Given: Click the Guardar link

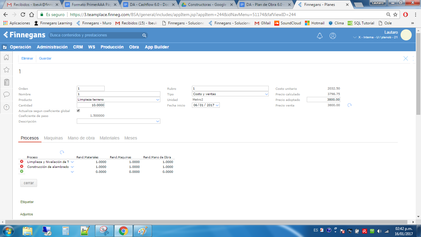Looking at the screenshot, I should 45,58.
